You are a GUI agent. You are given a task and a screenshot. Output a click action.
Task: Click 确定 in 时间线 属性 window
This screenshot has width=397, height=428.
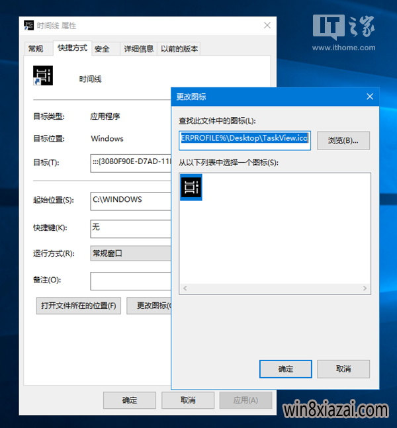tap(130, 400)
